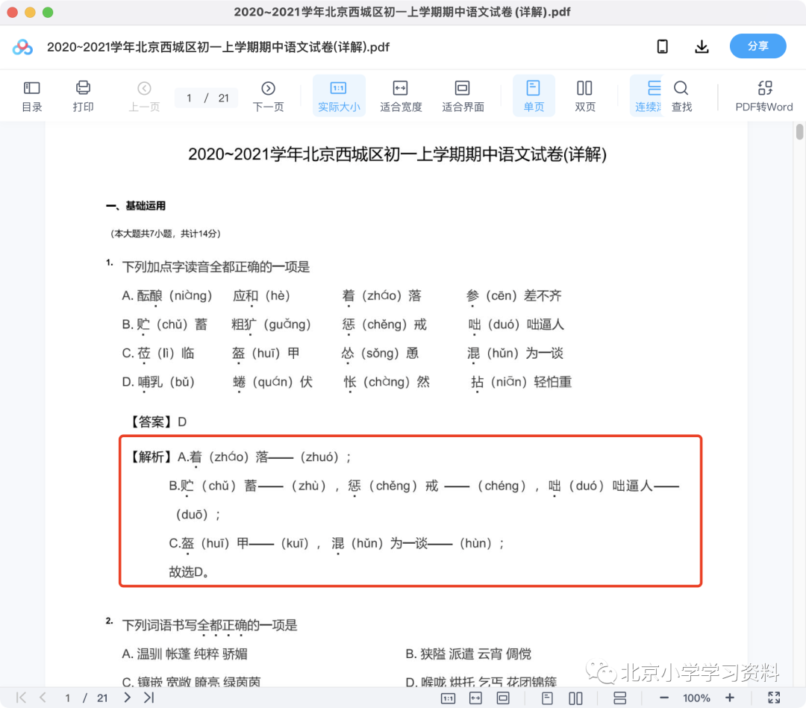The image size is (806, 708).
Task: Open 查找 search tool
Action: [x=681, y=96]
